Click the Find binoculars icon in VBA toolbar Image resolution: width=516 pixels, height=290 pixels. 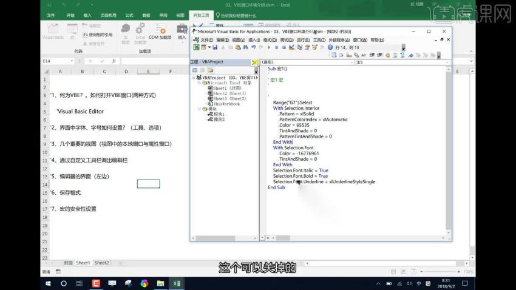(x=245, y=47)
